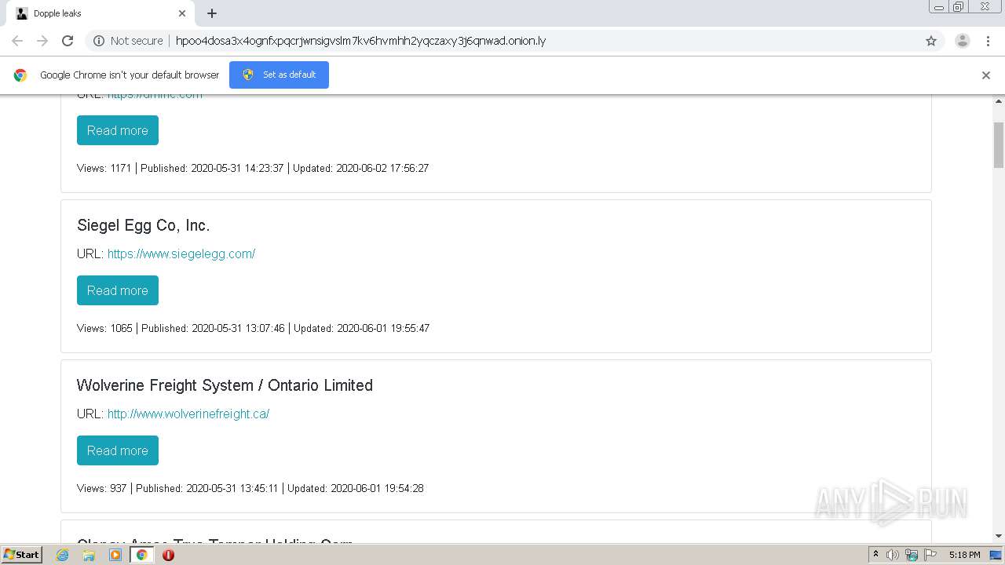Viewport: 1005px width, 565px height.
Task: Click the 5:18 PM taskbar clock
Action: click(964, 555)
